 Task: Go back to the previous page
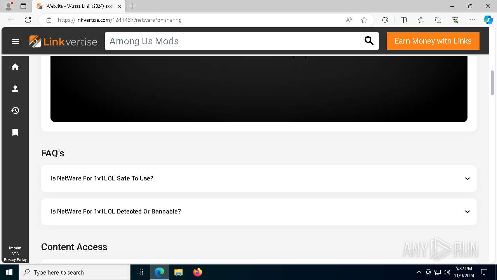pos(11,20)
